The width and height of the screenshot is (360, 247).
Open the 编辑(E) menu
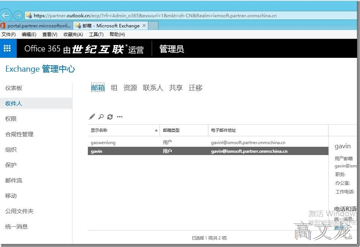[29, 35]
